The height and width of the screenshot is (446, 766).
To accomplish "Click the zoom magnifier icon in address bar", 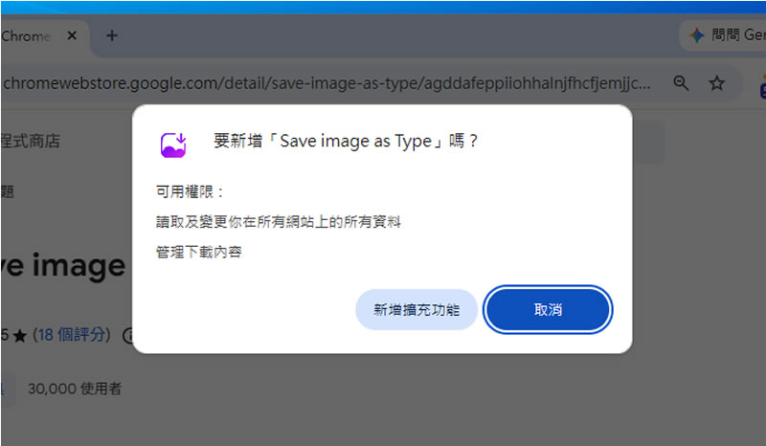I will click(681, 83).
